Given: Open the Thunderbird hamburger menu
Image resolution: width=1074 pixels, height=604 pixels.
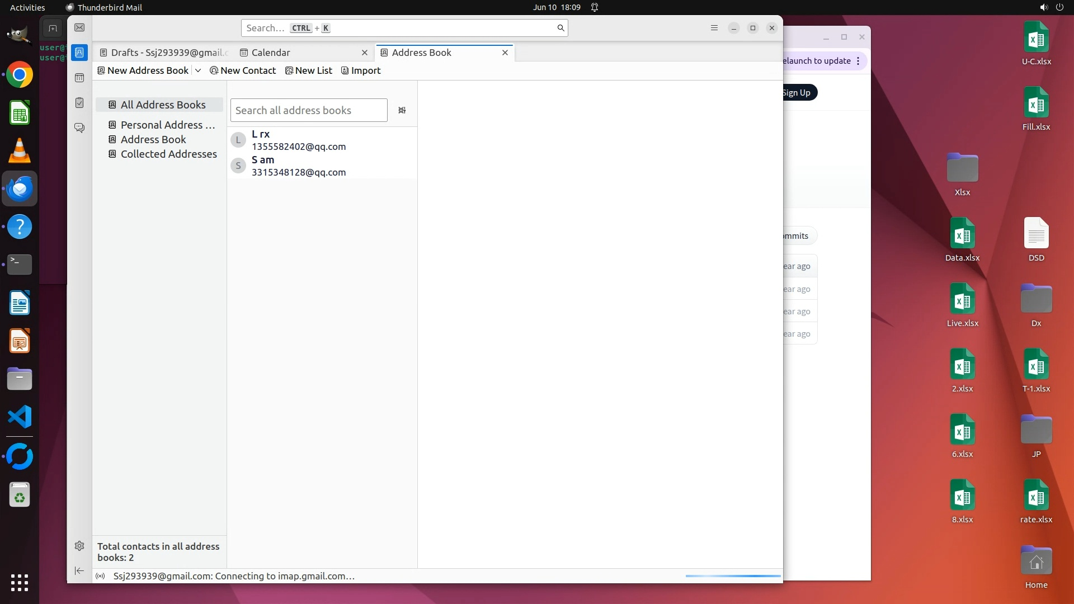Looking at the screenshot, I should coord(714,28).
